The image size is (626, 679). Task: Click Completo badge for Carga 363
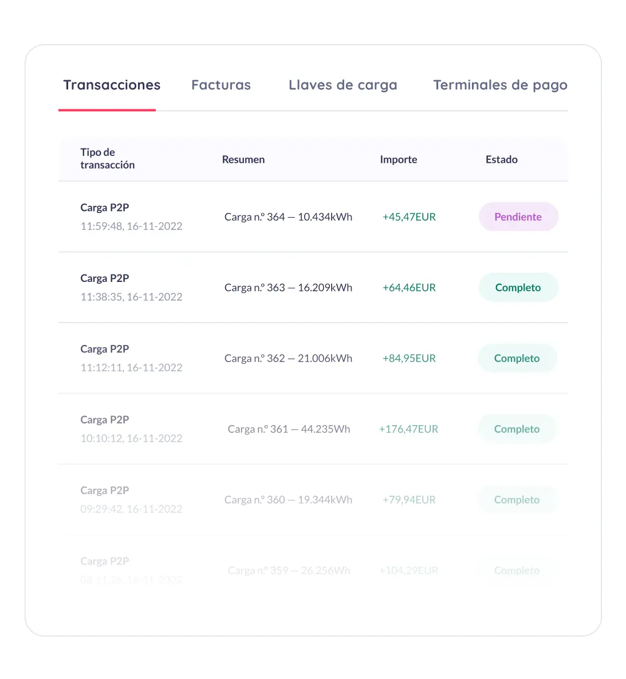point(518,288)
